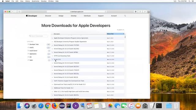Open Safari downloads toolbar button
Screen dimensions: 196x110
(136, 12)
